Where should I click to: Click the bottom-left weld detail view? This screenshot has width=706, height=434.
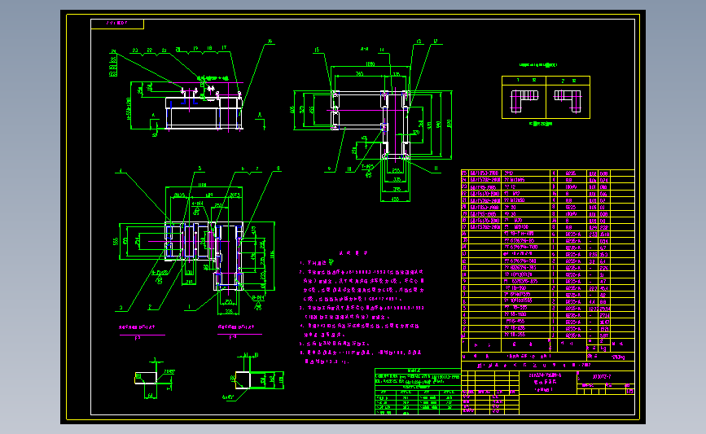click(154, 378)
